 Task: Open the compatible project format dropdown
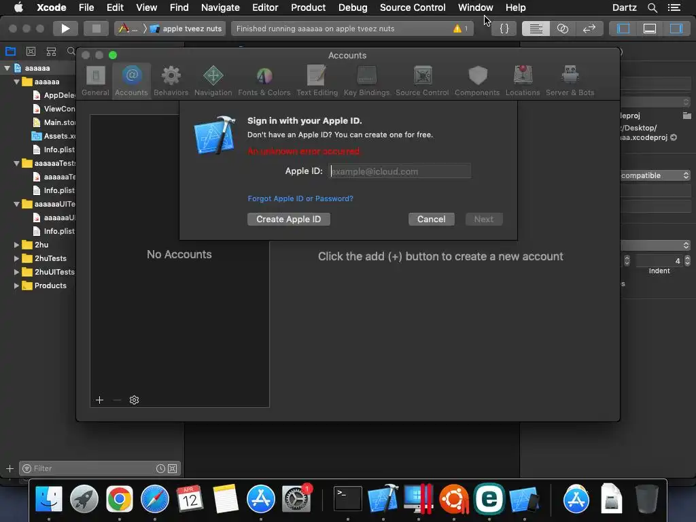(655, 175)
